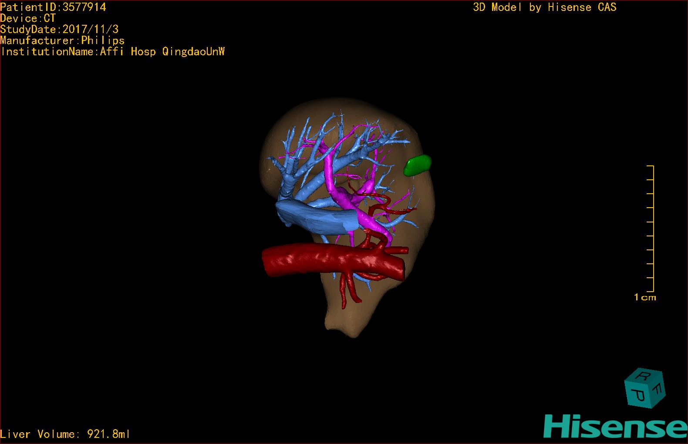The height and width of the screenshot is (444, 688).
Task: Click Manufacturer:Philips text
Action: (x=63, y=40)
